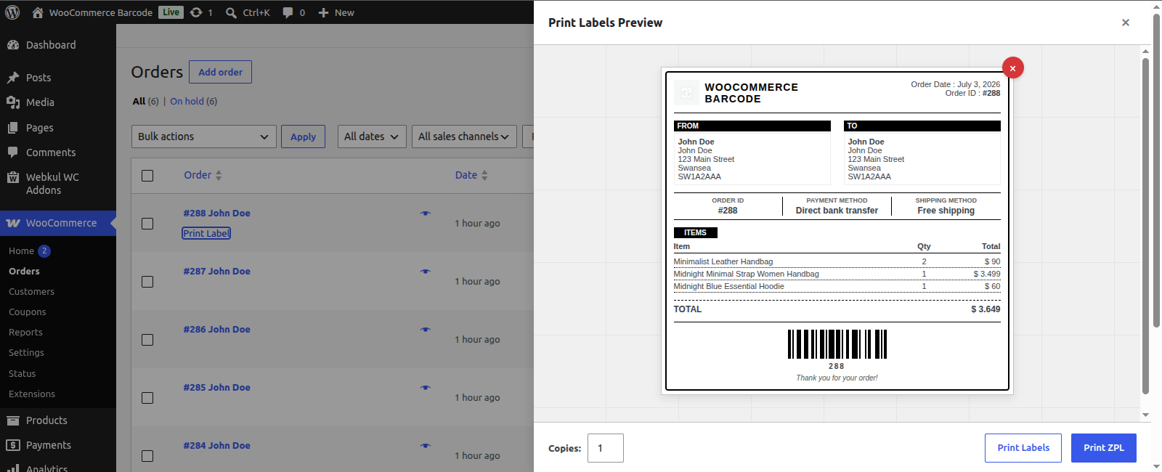Click the Live site status badge
Image resolution: width=1162 pixels, height=472 pixels.
click(x=171, y=12)
